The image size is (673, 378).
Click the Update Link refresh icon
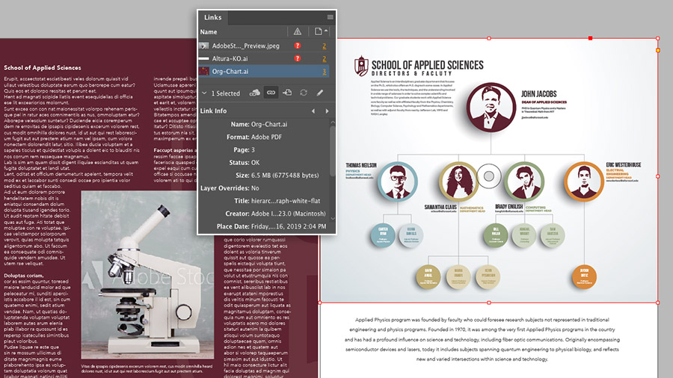point(304,93)
